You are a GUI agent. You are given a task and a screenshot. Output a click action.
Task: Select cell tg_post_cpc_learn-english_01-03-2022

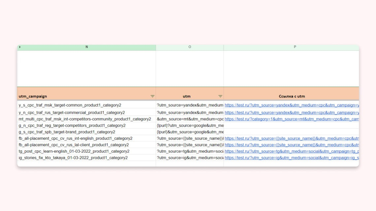pyautogui.click(x=86, y=151)
